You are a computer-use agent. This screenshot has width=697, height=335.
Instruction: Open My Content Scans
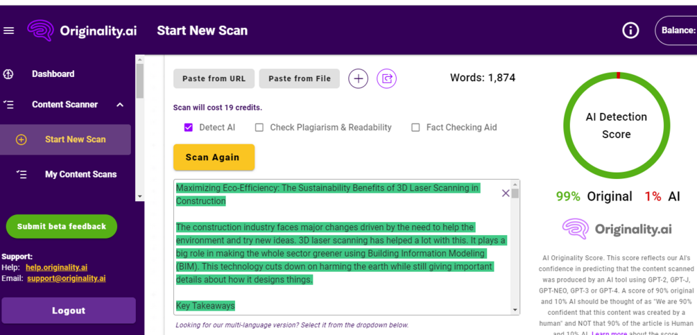click(x=81, y=174)
